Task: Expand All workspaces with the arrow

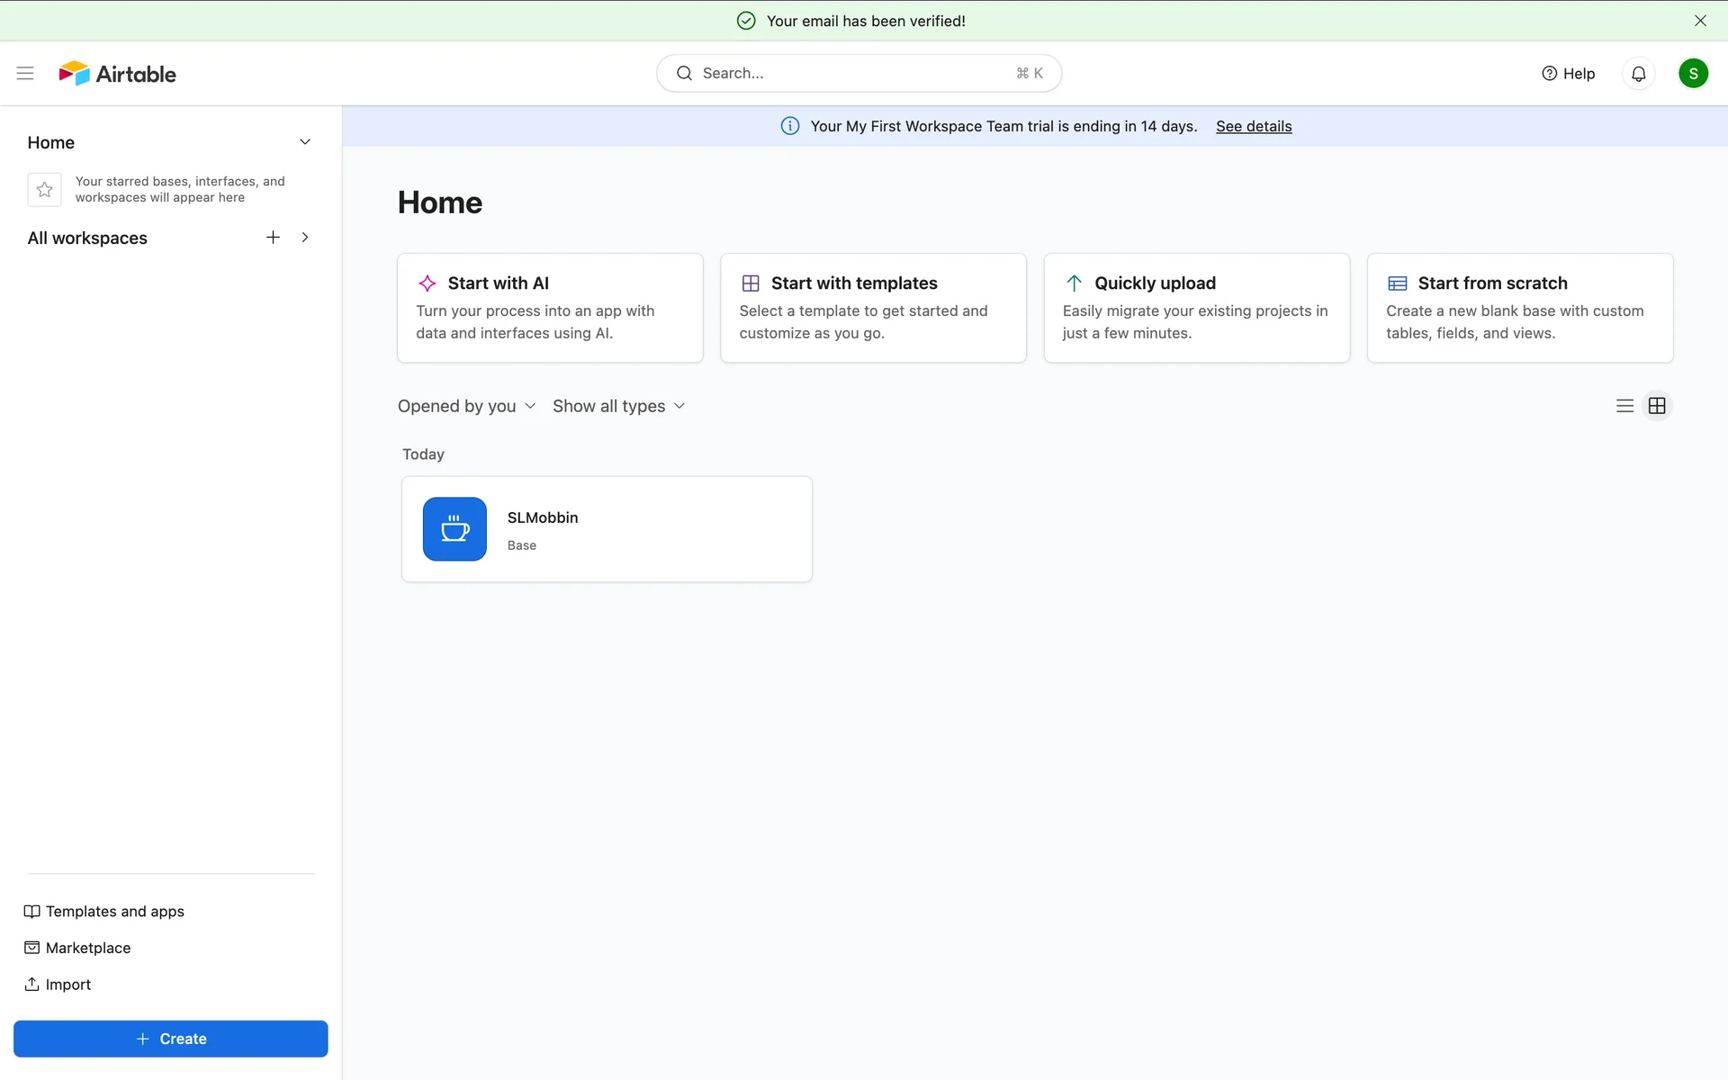Action: 305,238
